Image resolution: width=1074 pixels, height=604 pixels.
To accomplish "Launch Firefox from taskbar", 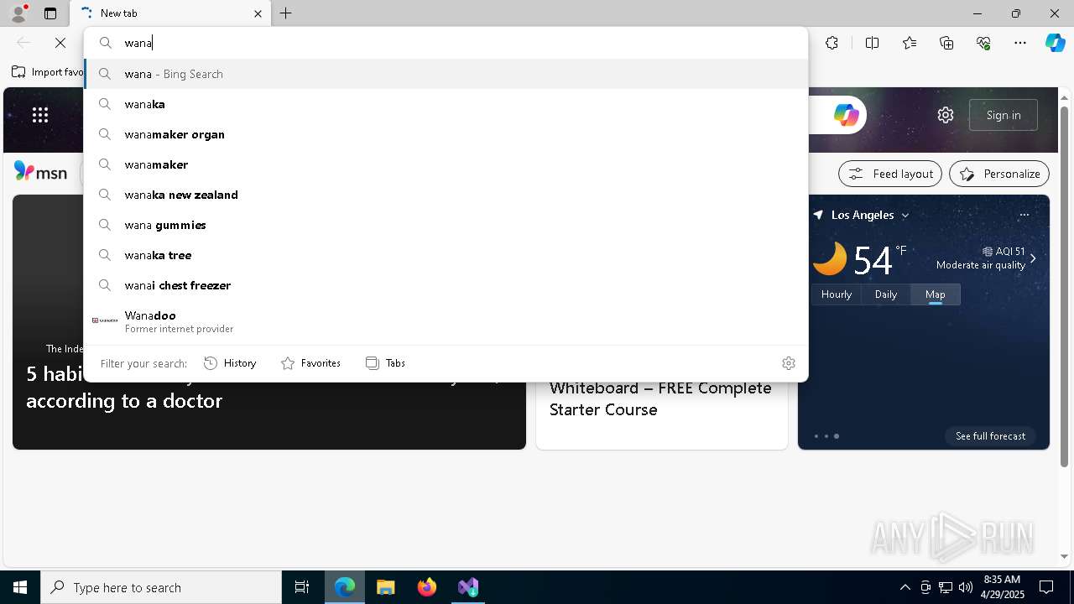I will point(427,587).
